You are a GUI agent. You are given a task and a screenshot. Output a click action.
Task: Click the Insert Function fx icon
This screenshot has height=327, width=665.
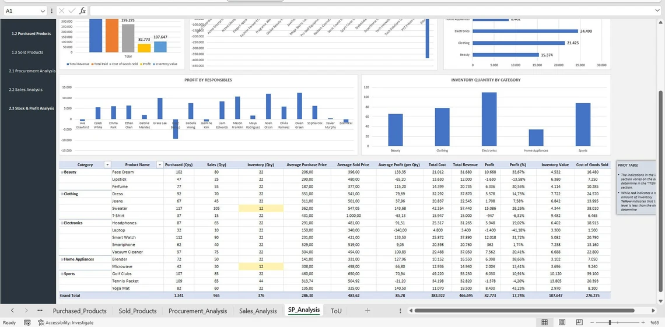82,11
